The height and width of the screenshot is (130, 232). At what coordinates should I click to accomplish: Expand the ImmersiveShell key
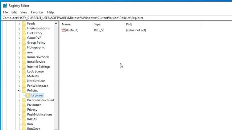tap(19, 57)
